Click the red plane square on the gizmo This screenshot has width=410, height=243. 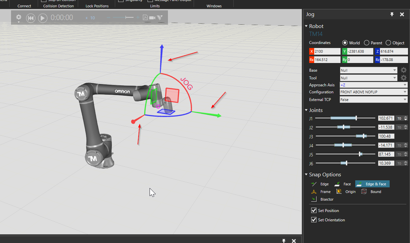pyautogui.click(x=172, y=95)
